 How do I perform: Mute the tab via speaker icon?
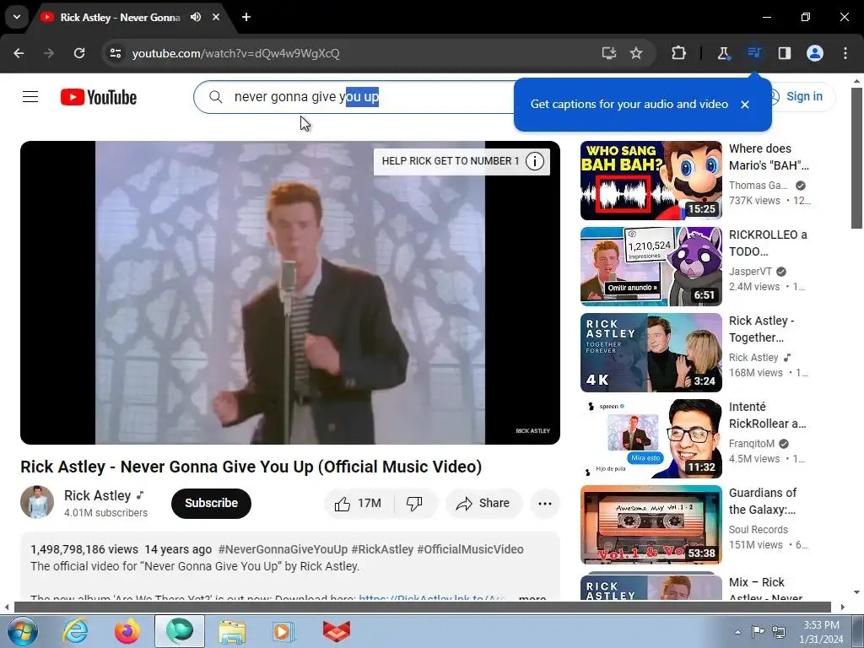[x=196, y=17]
